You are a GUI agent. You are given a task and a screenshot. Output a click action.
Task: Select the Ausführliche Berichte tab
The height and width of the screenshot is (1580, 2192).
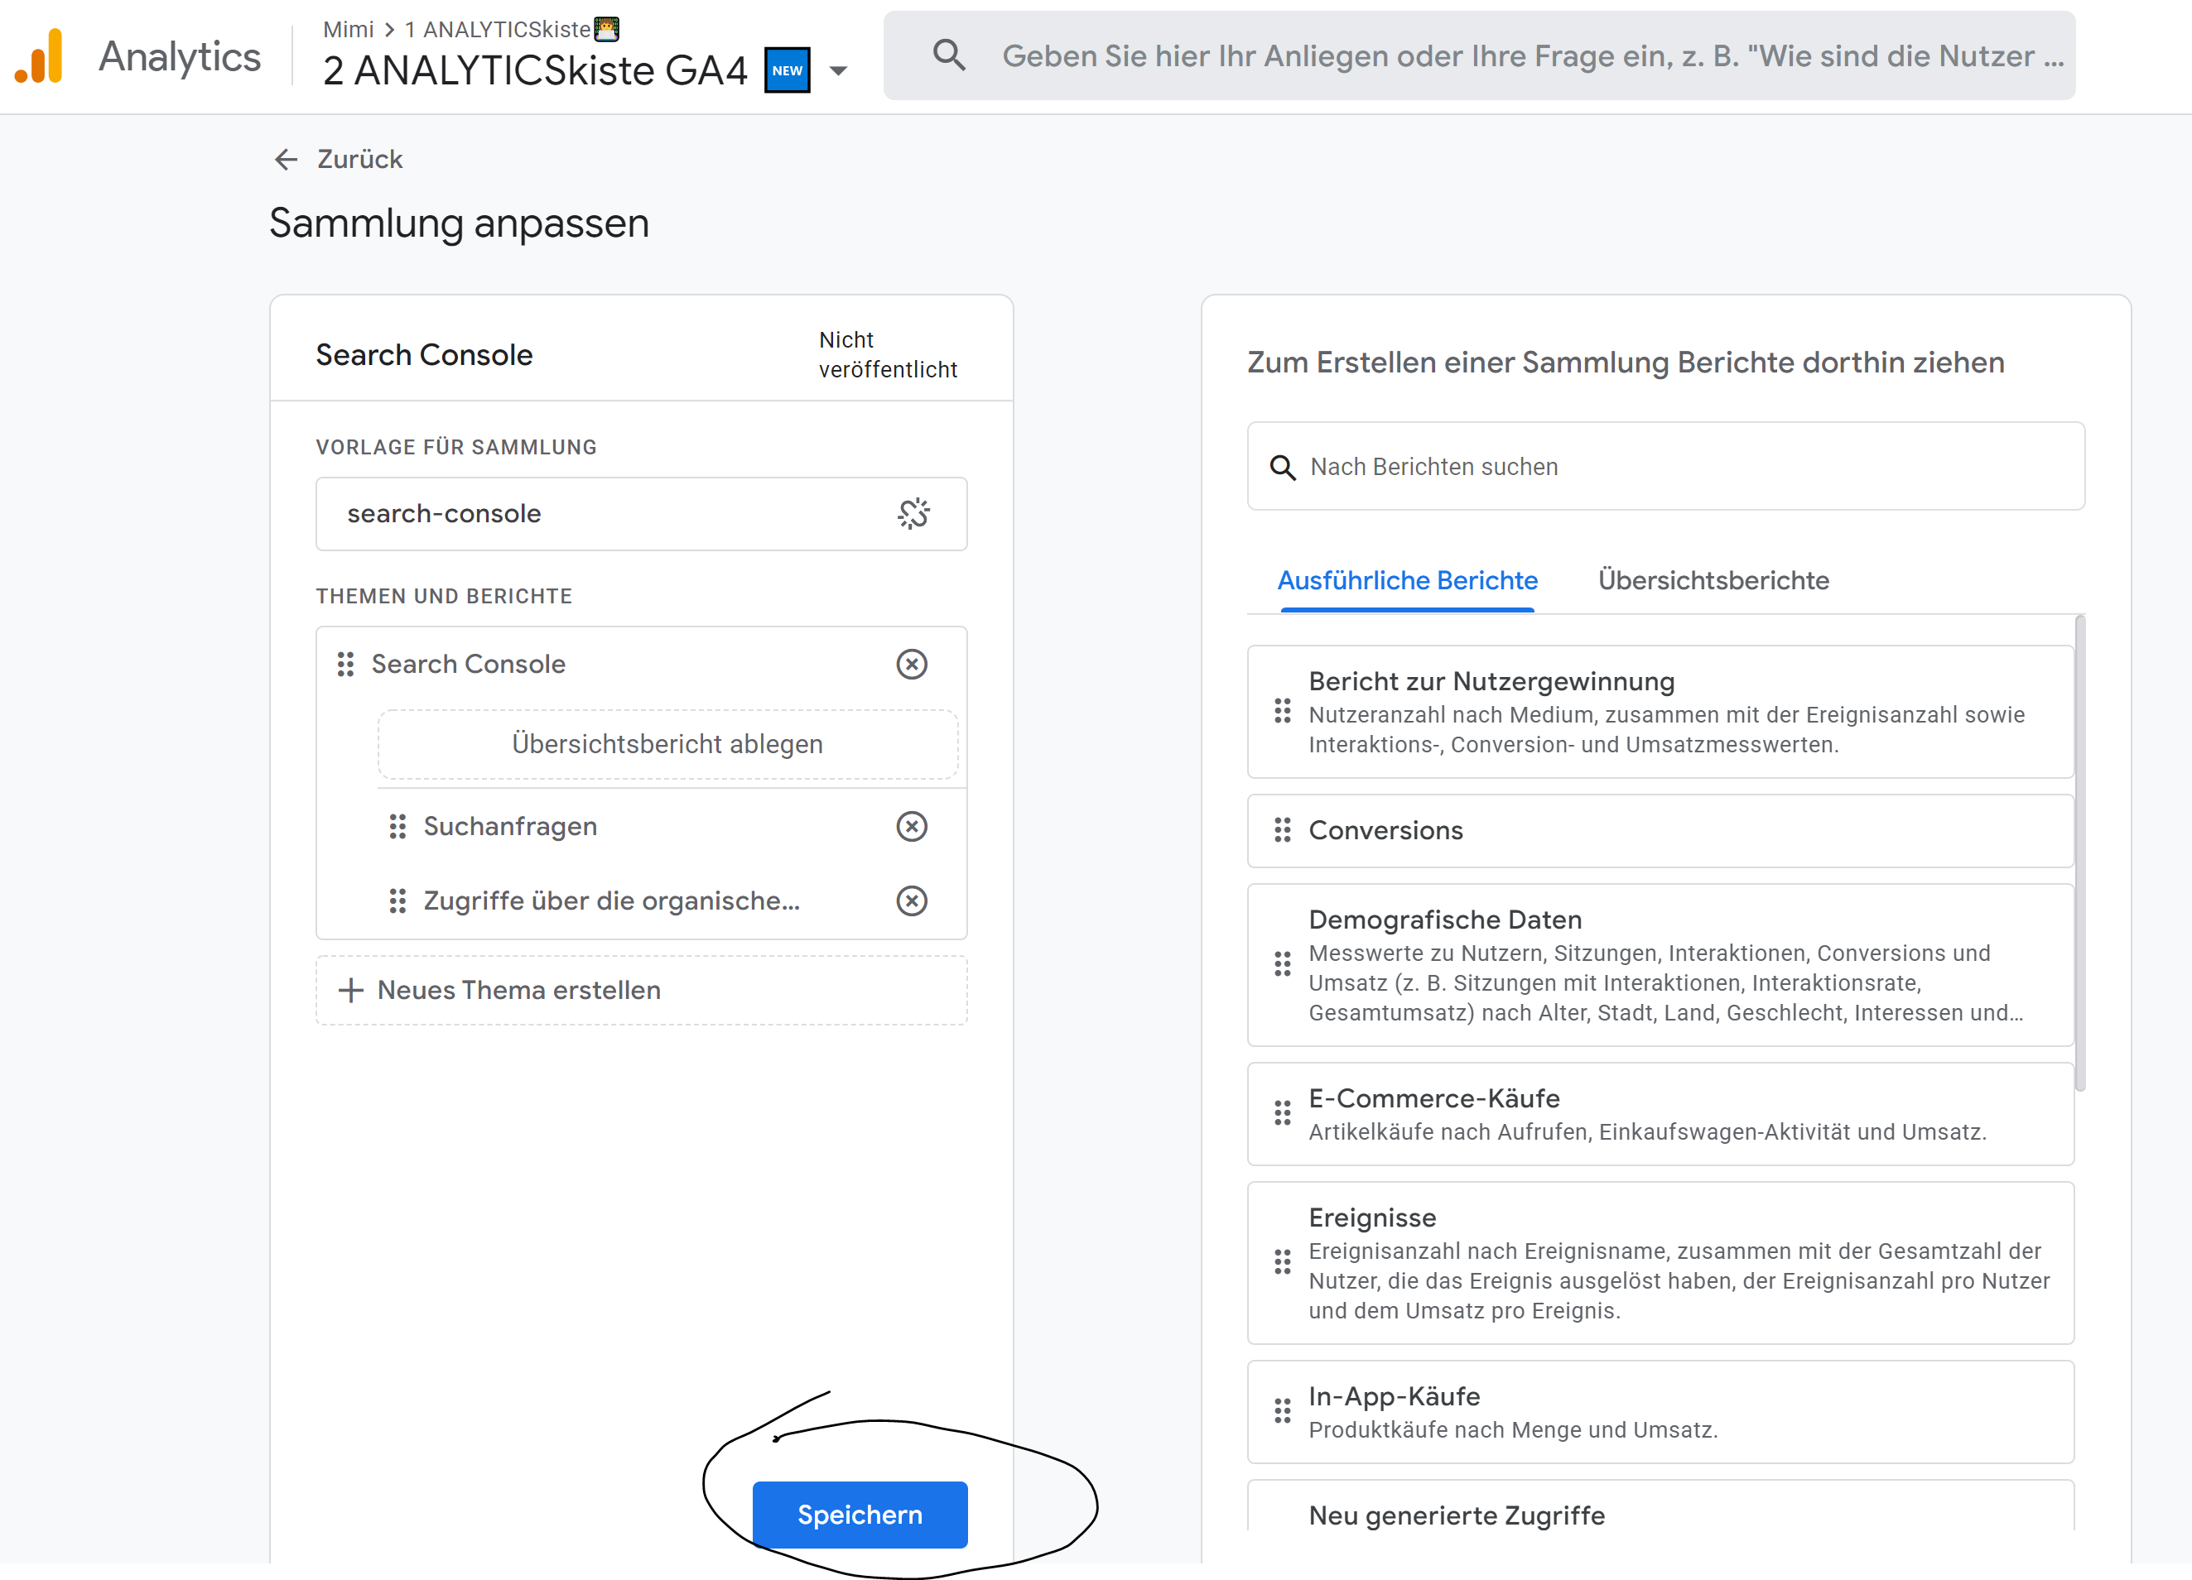click(x=1407, y=580)
